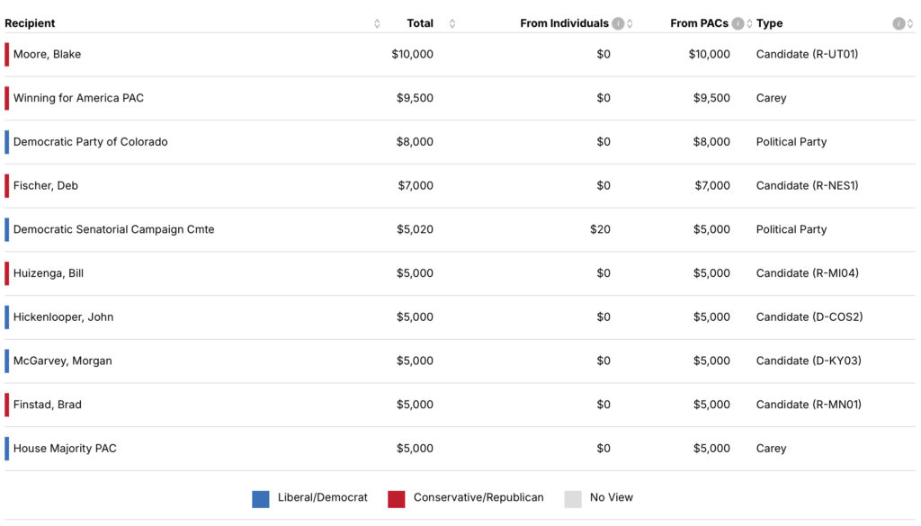This screenshot has height=526, width=921.
Task: Click the Total column sort arrows
Action: point(452,24)
